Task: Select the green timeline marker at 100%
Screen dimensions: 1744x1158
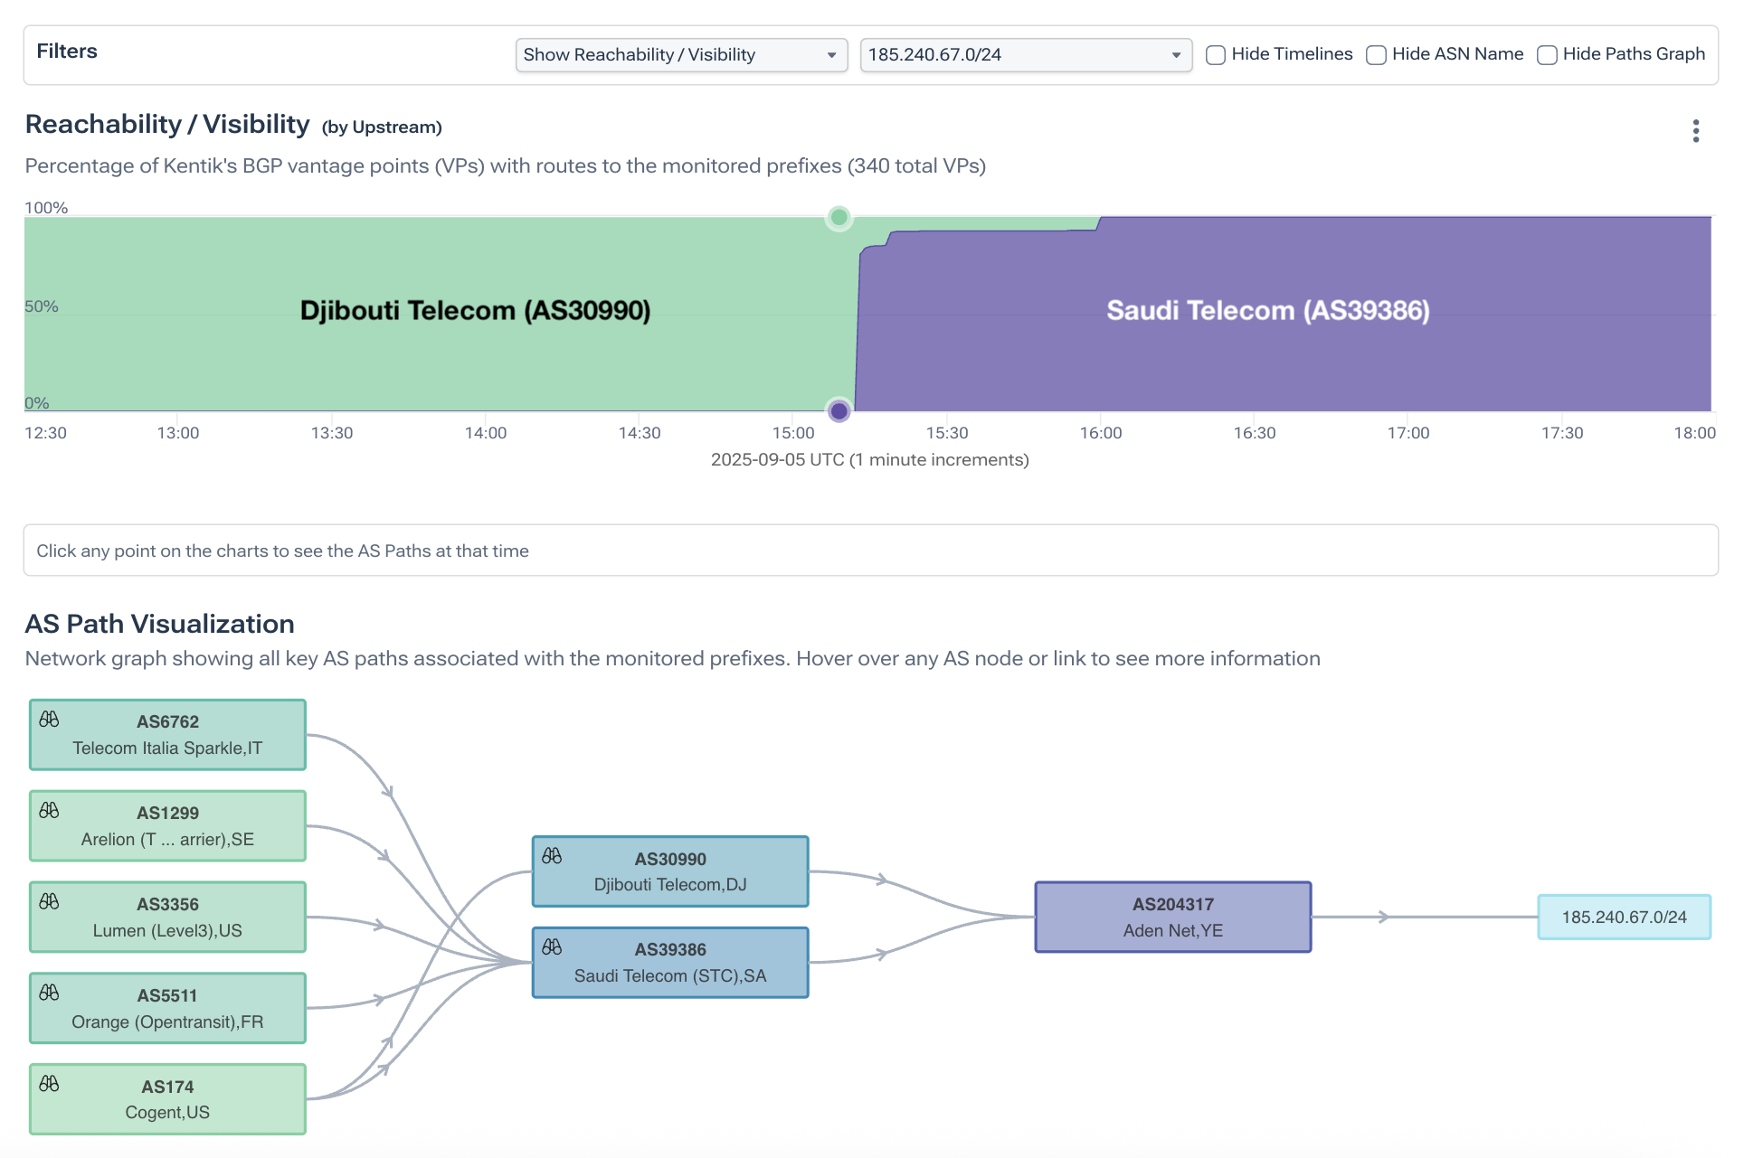Action: coord(839,217)
